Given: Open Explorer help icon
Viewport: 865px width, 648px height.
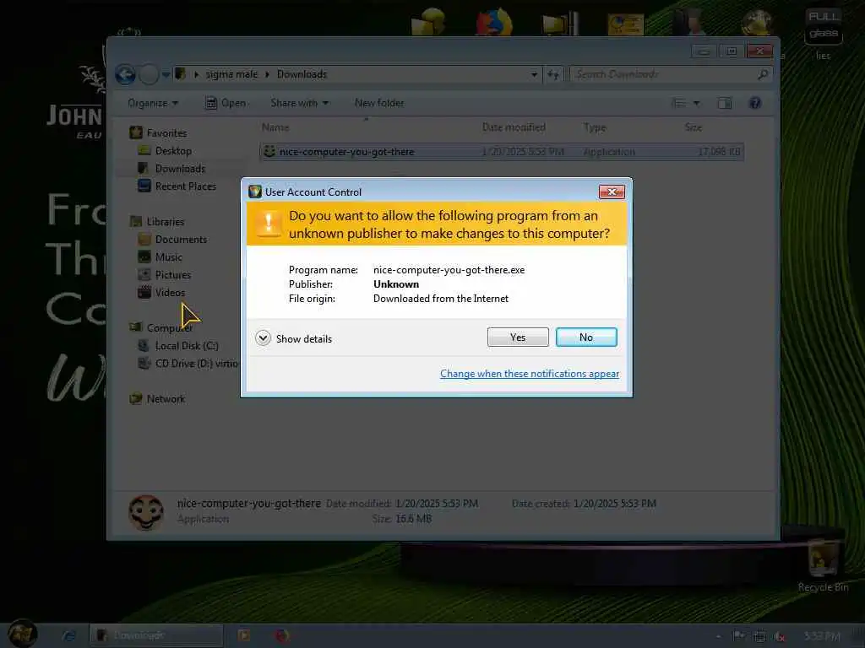Looking at the screenshot, I should click(x=754, y=103).
